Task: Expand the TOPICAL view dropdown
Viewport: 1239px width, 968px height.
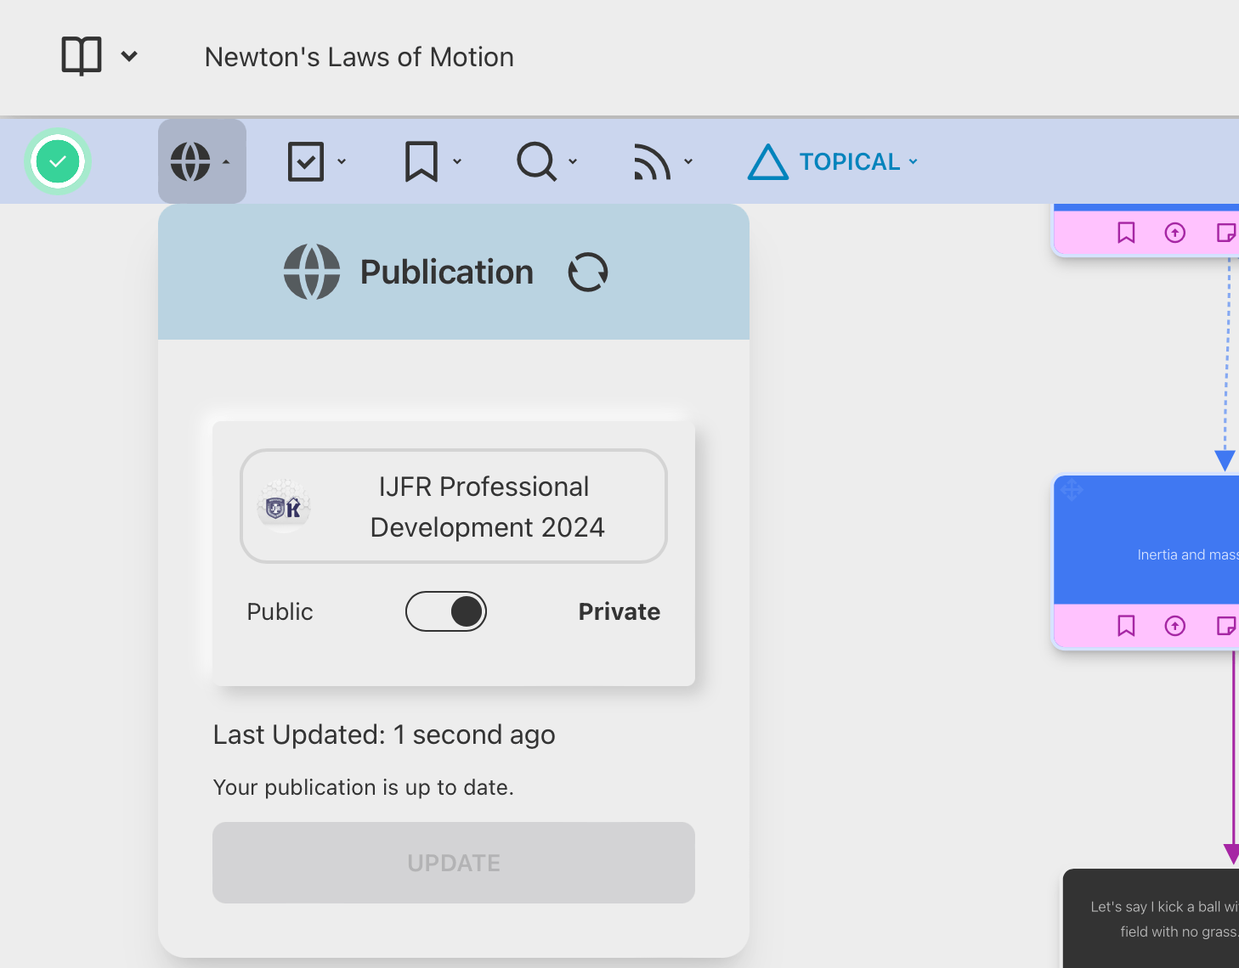Action: [x=914, y=161]
